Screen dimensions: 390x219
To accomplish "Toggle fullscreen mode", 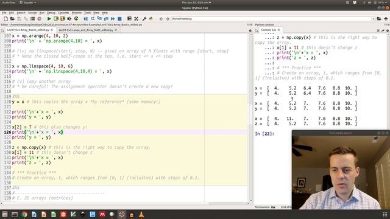I will (136, 19).
